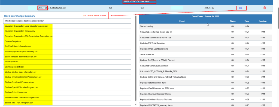Screen dimensions: 279x107
Task: Select Student-Student Graduation Program.csv row
Action: tap(67, 97)
